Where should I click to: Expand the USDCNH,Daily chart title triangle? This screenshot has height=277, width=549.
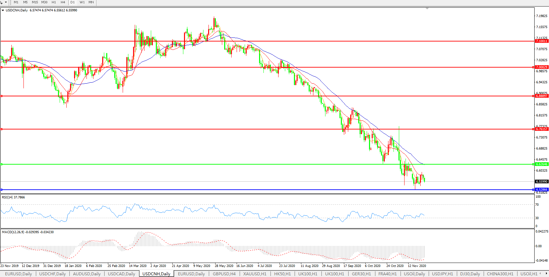(3, 10)
